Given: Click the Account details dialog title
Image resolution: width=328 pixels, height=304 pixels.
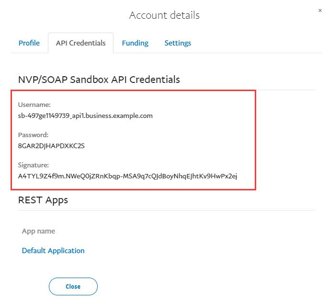Looking at the screenshot, I should (x=164, y=15).
